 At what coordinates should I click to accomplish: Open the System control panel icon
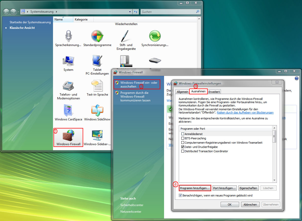click(x=68, y=63)
